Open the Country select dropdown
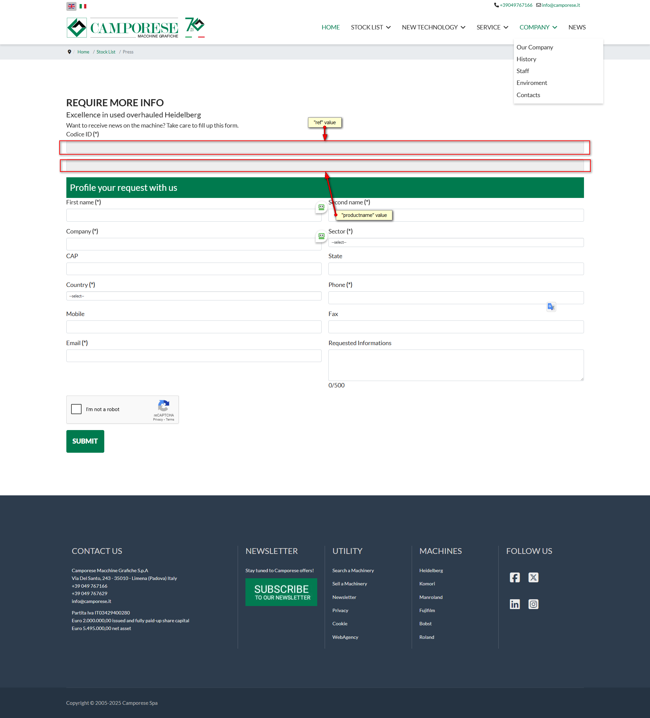Viewport: 650px width, 718px height. 194,296
